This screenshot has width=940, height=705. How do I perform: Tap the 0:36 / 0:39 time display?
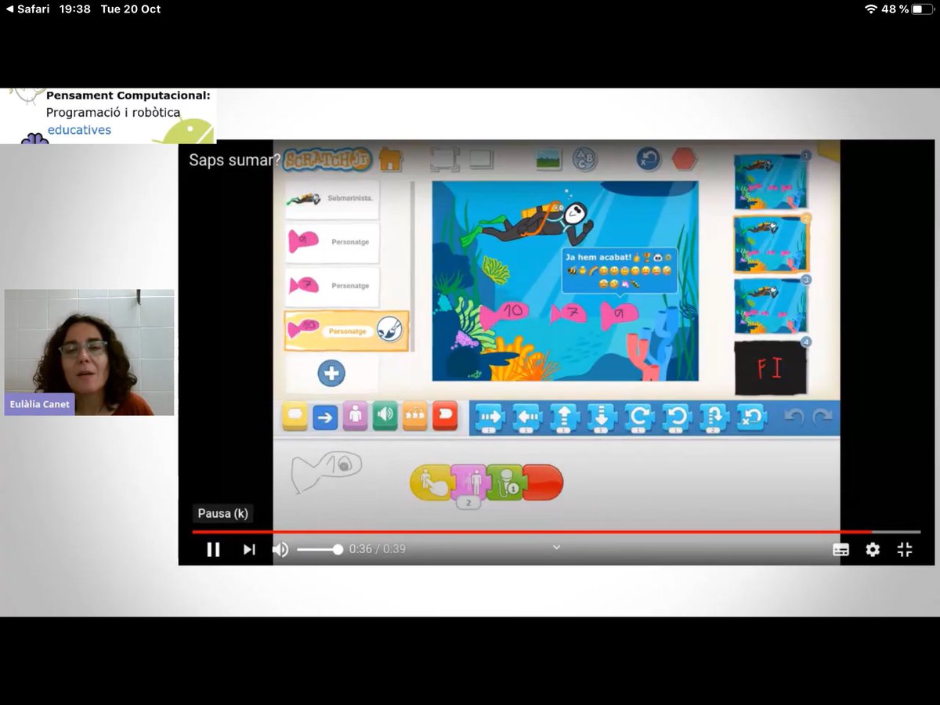[378, 549]
